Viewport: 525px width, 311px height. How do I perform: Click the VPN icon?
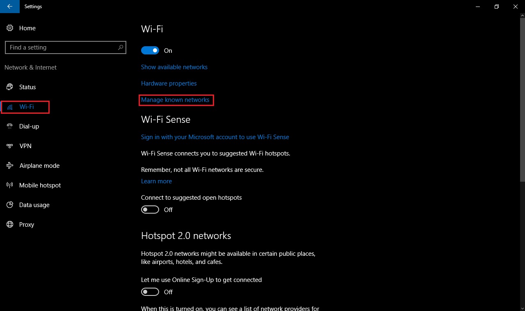click(x=10, y=146)
